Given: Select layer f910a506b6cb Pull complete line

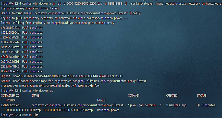Looking at the screenshot, I should click(x=21, y=33).
